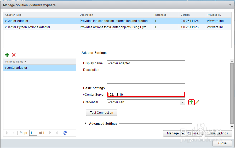The image size is (235, 148).
Task: Sort by Instance Name column header
Action: point(40,62)
